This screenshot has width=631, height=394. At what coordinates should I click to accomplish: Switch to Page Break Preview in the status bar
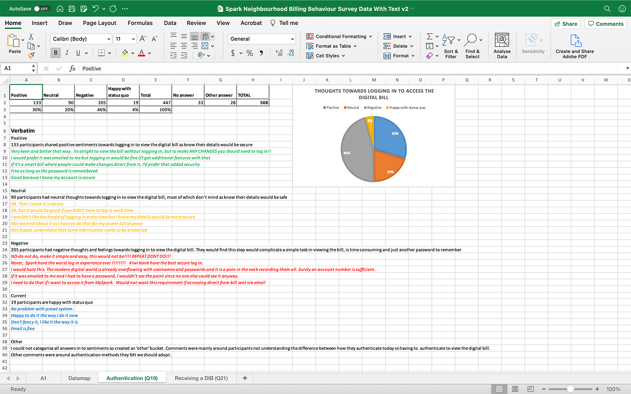531,389
